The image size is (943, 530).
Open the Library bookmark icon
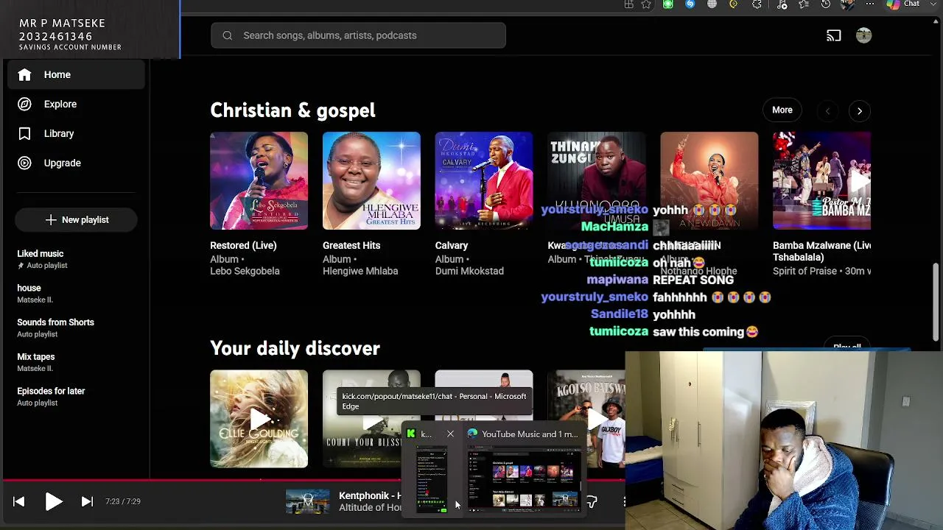tap(24, 133)
